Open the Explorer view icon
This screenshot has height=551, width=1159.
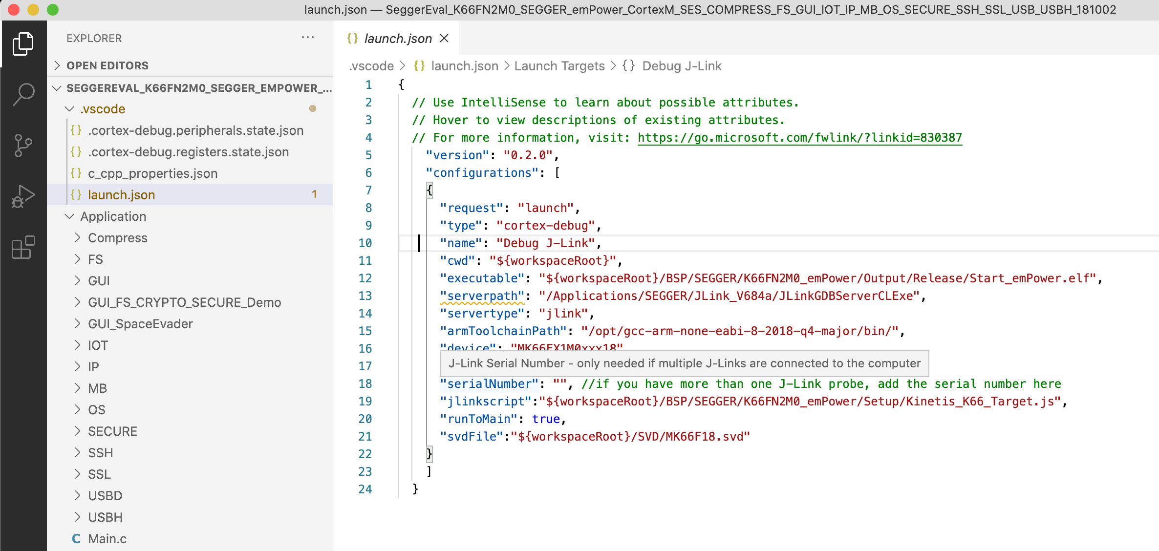[x=23, y=44]
